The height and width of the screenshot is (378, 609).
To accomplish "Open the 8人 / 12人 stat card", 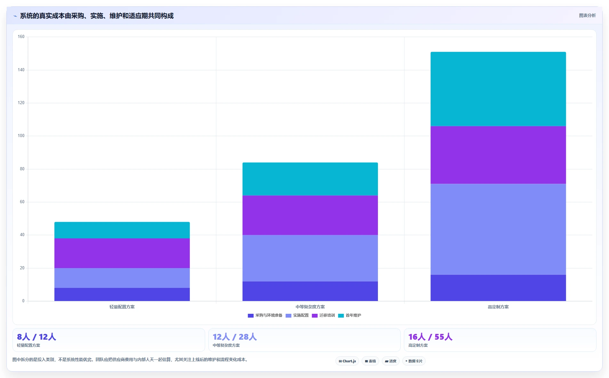I will coord(109,340).
